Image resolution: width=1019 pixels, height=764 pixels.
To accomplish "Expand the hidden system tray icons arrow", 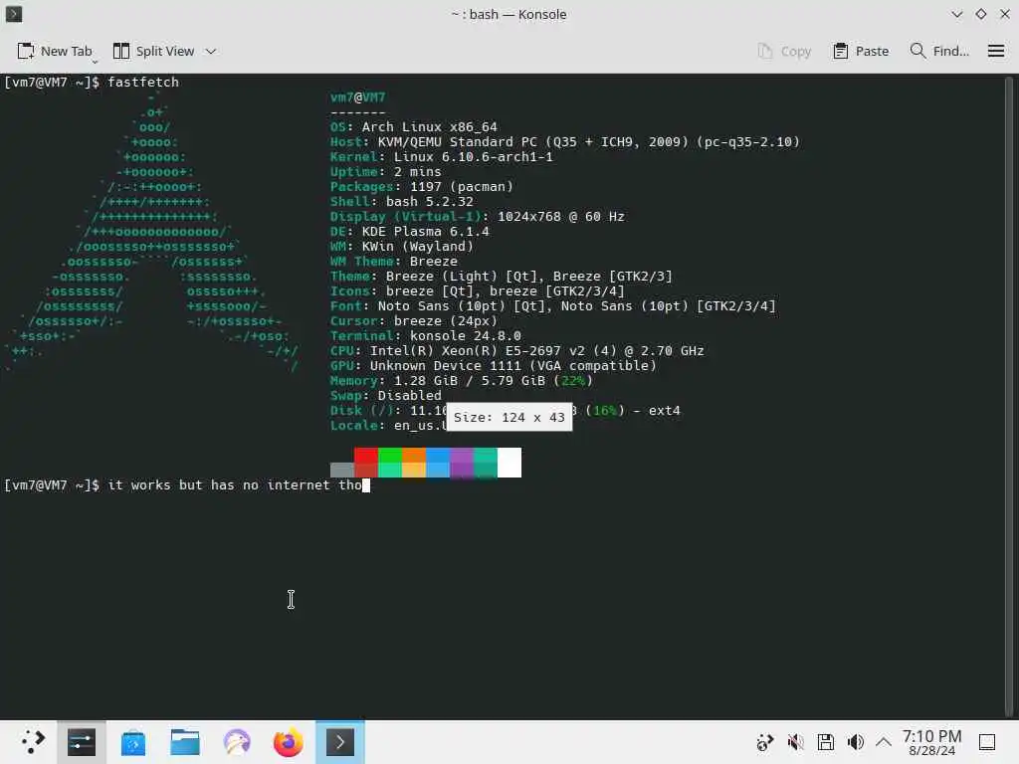I will click(884, 742).
